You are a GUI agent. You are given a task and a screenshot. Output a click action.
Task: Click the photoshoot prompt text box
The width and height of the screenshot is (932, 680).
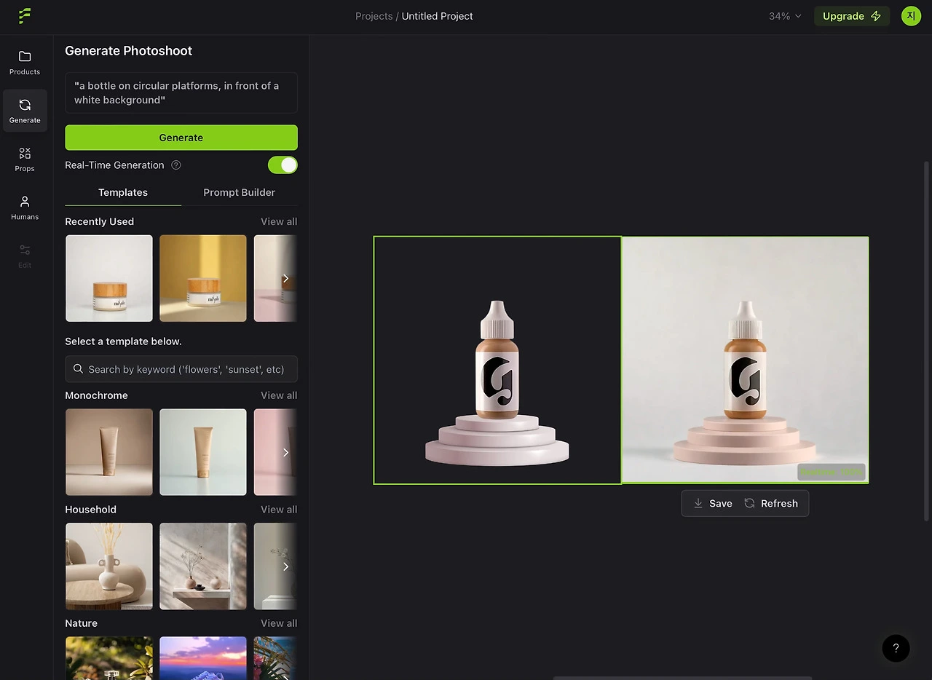(181, 92)
